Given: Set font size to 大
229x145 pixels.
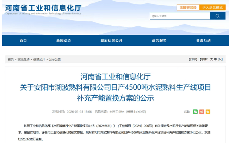Looking at the screenshot, I should [x=211, y=59].
